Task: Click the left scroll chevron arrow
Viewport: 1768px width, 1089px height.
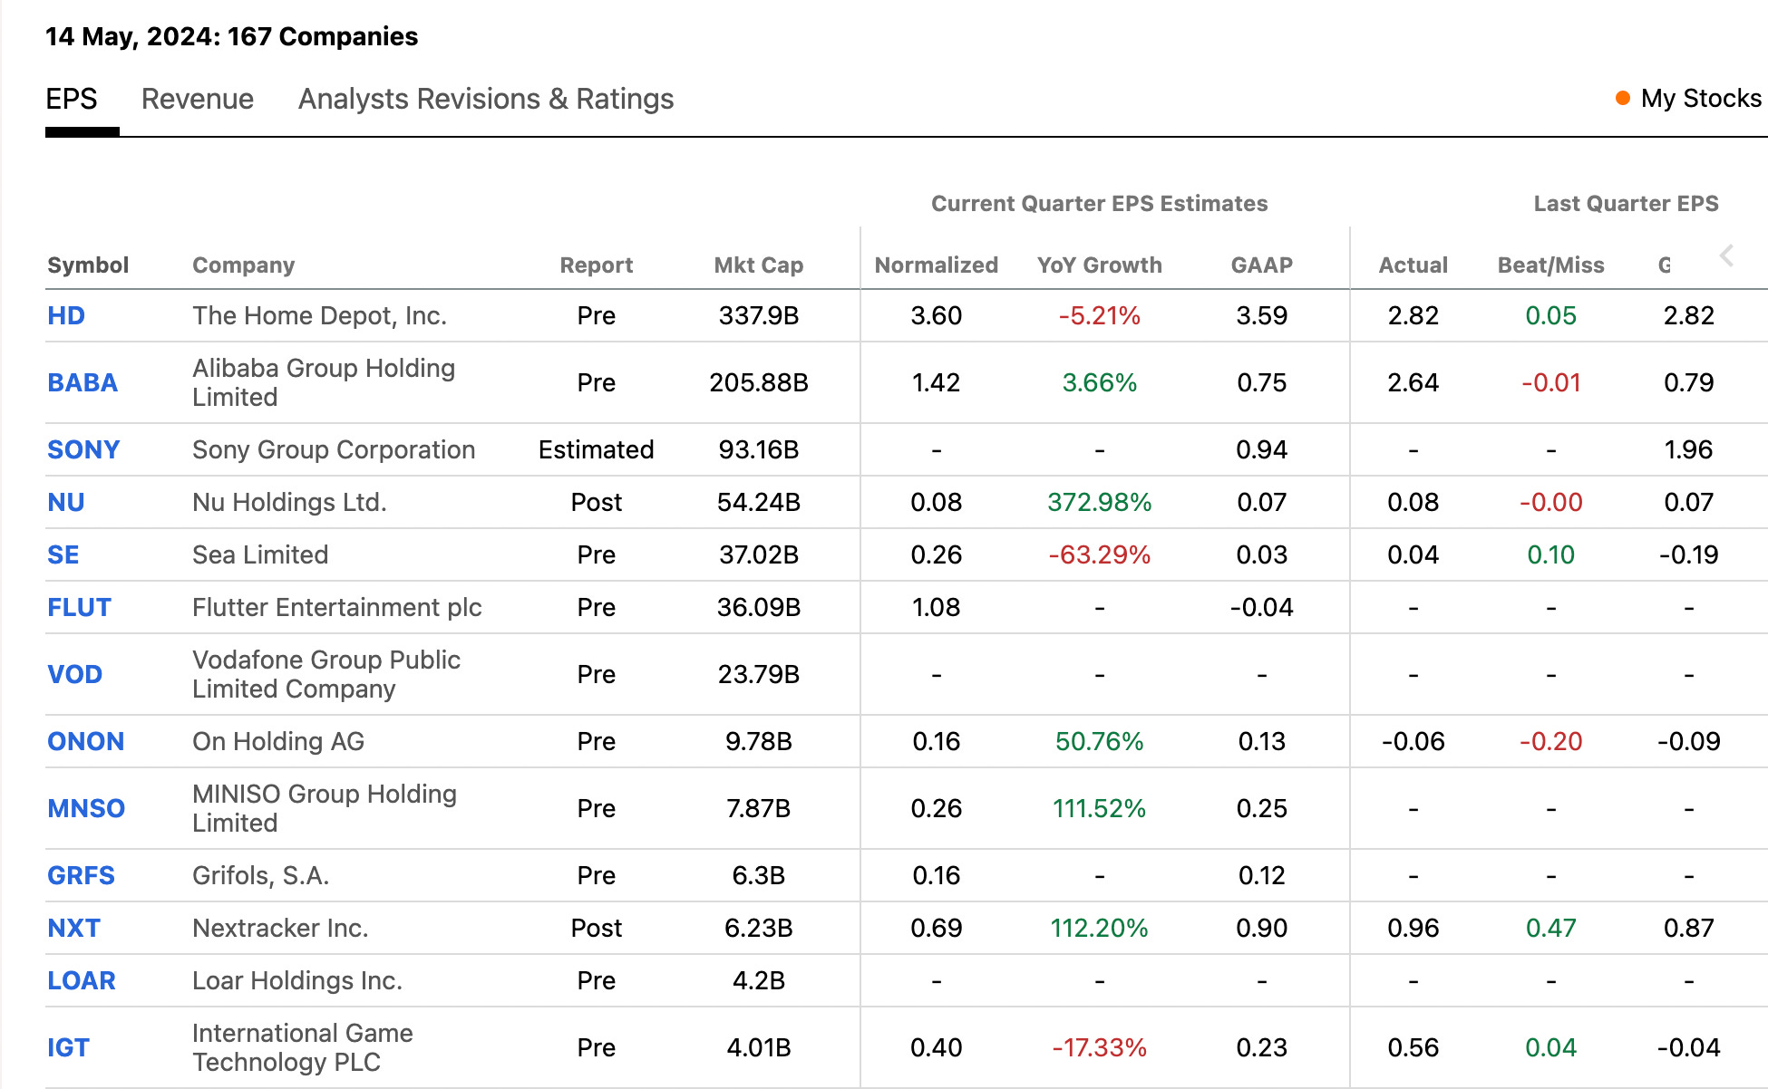Action: (1726, 256)
